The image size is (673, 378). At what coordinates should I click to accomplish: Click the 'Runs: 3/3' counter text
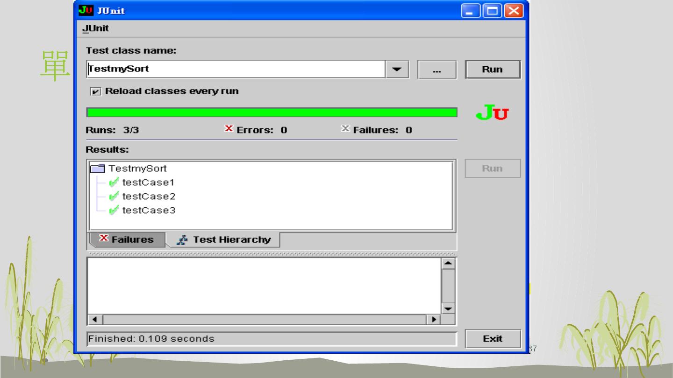112,130
